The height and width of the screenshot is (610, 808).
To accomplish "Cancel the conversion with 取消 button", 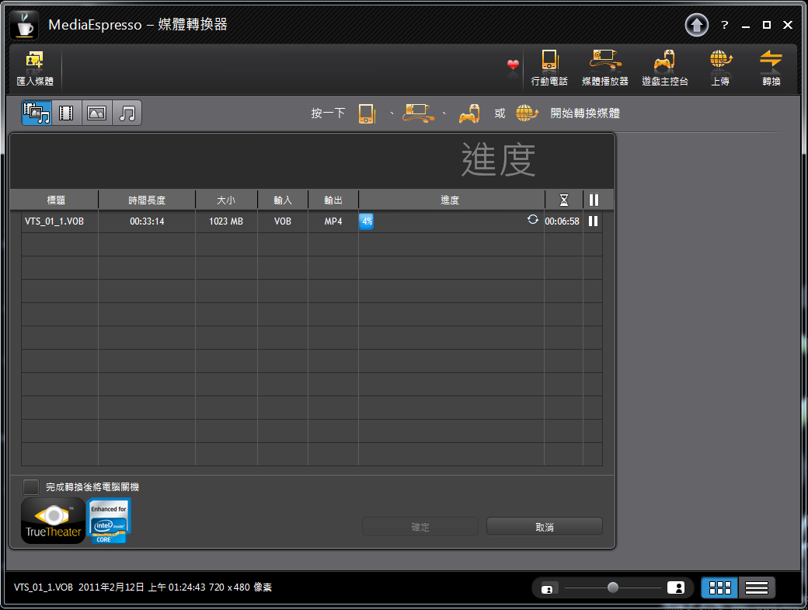I will pos(544,527).
